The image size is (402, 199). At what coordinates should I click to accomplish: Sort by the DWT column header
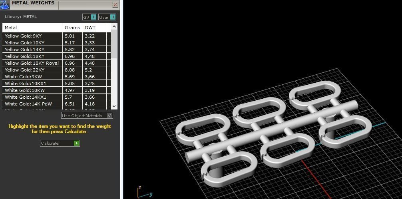94,28
